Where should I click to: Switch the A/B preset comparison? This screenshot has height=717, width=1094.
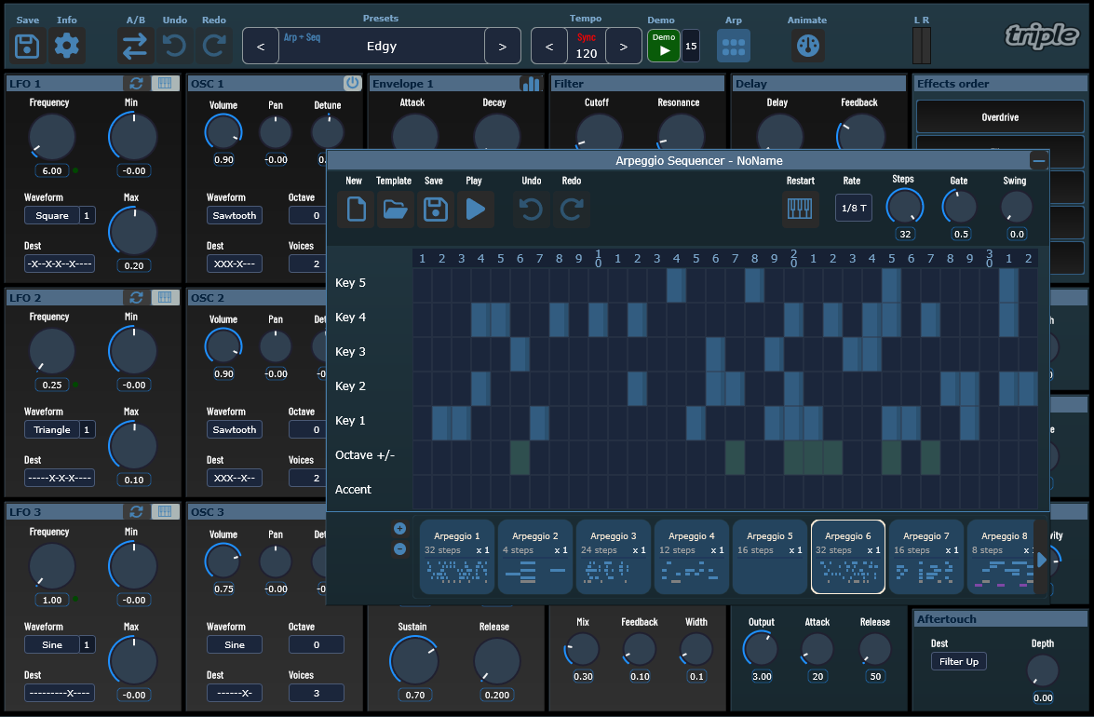tap(134, 44)
